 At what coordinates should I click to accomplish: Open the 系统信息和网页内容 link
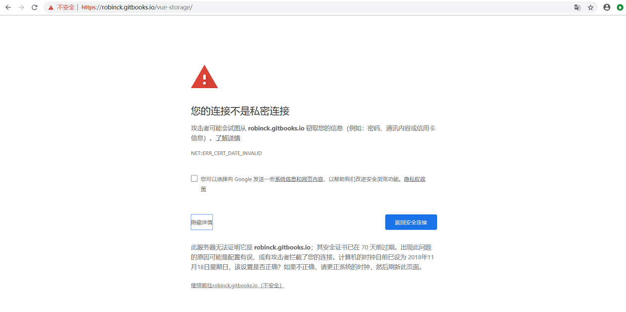[299, 179]
